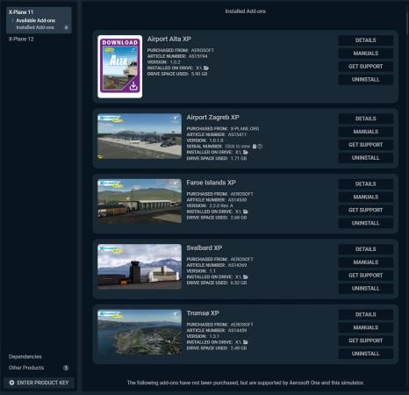The image size is (409, 395).
Task: Open install folder for Airport Alta XP
Action: point(206,68)
